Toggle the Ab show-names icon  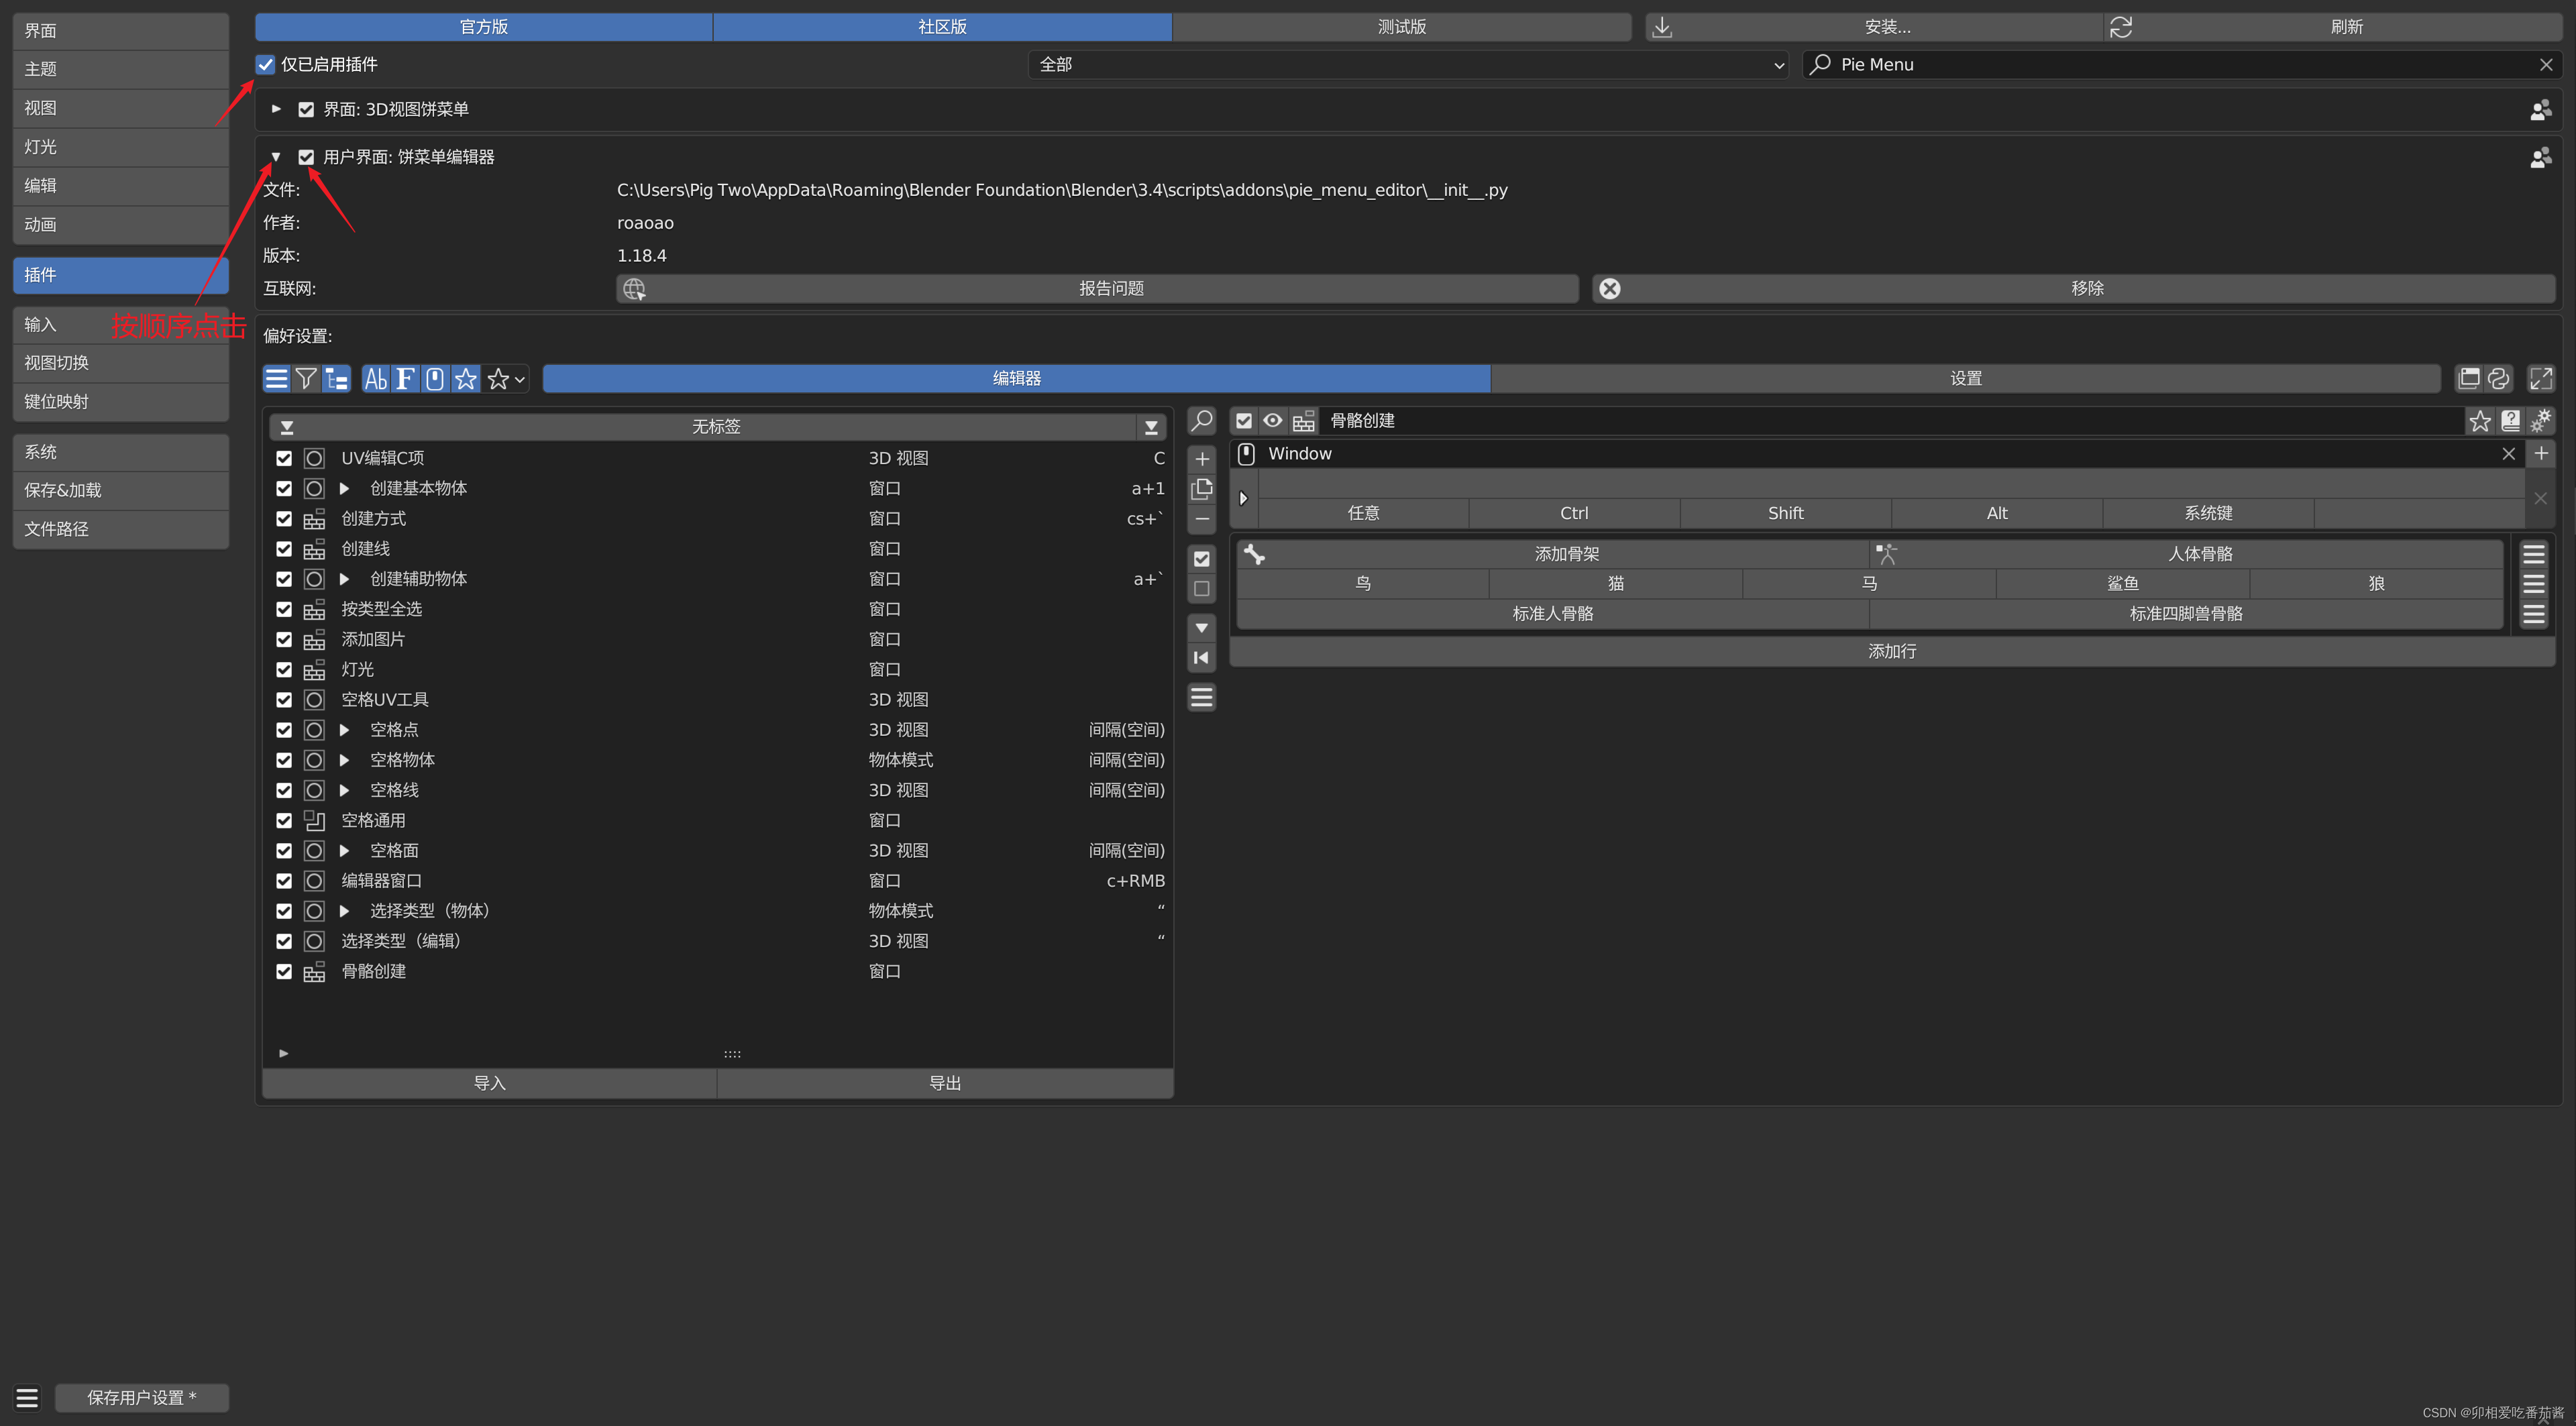(x=376, y=379)
